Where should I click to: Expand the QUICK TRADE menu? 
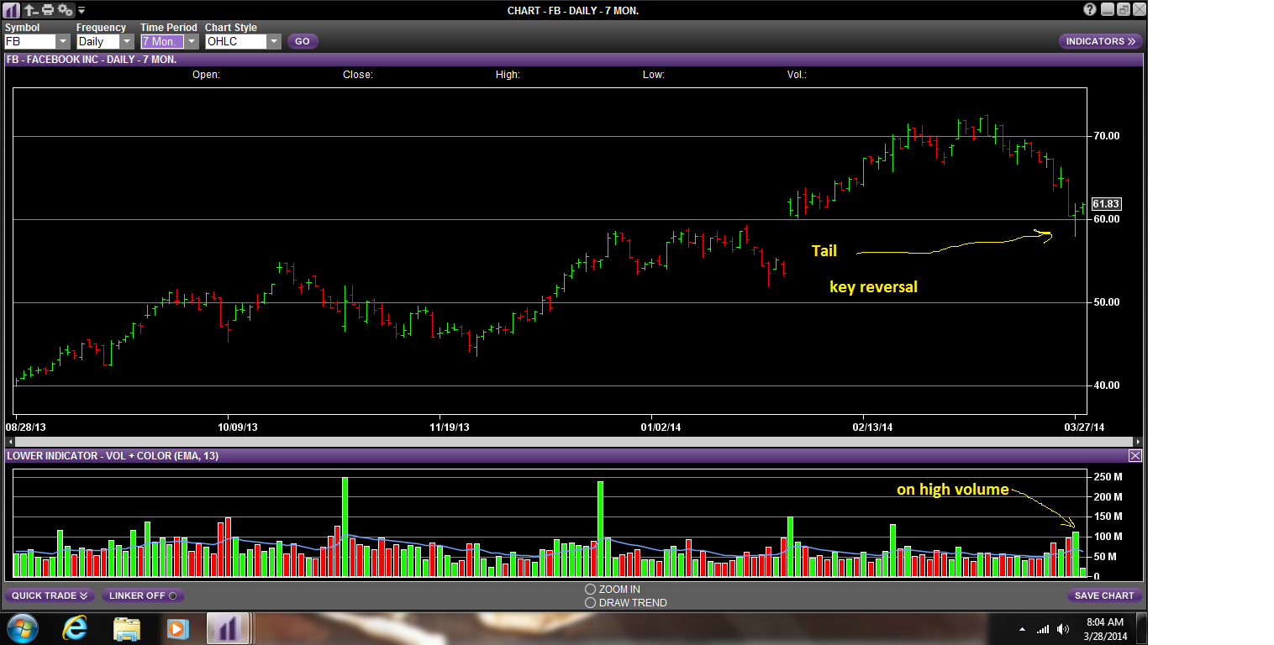point(50,595)
